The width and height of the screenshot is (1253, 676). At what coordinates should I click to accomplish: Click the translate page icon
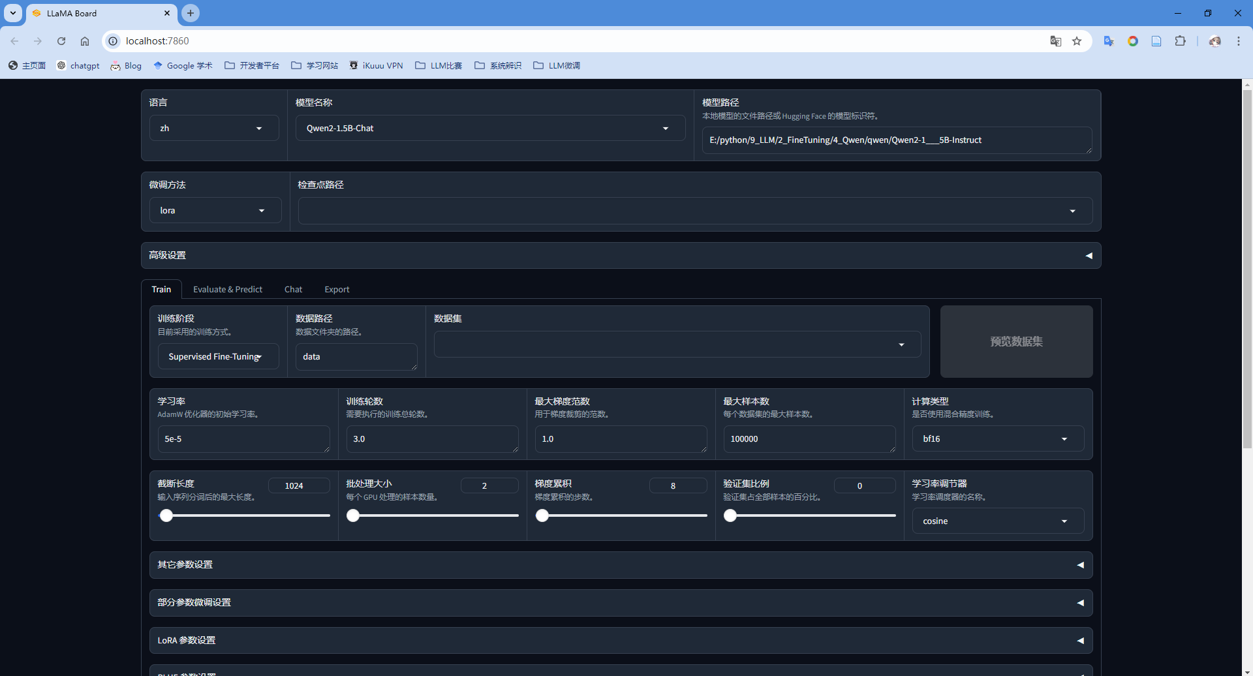[1055, 41]
